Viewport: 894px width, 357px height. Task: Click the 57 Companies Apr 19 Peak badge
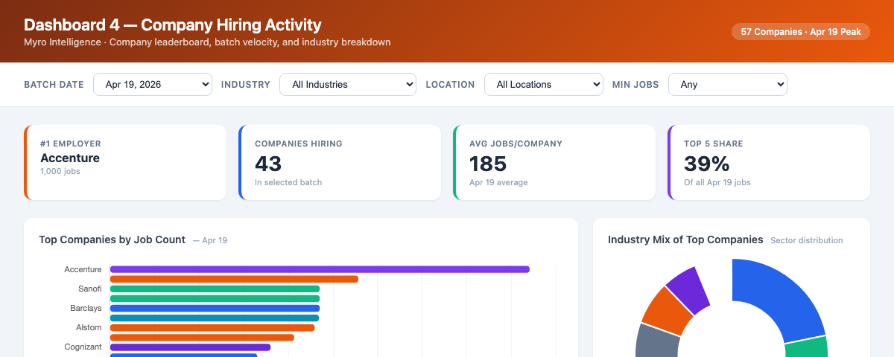pos(801,32)
